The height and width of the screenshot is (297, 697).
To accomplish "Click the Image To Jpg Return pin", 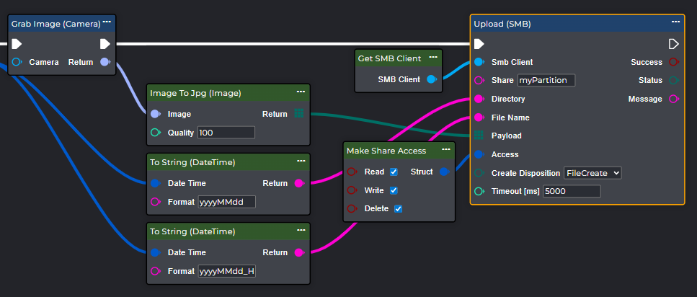I will click(x=299, y=114).
